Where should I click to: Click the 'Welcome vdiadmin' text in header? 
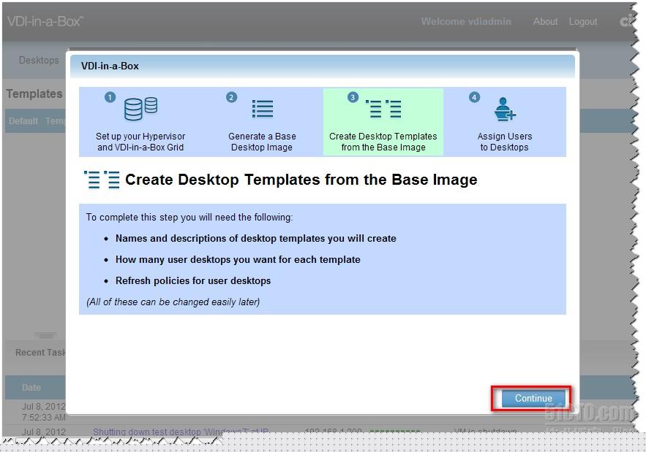pyautogui.click(x=466, y=21)
